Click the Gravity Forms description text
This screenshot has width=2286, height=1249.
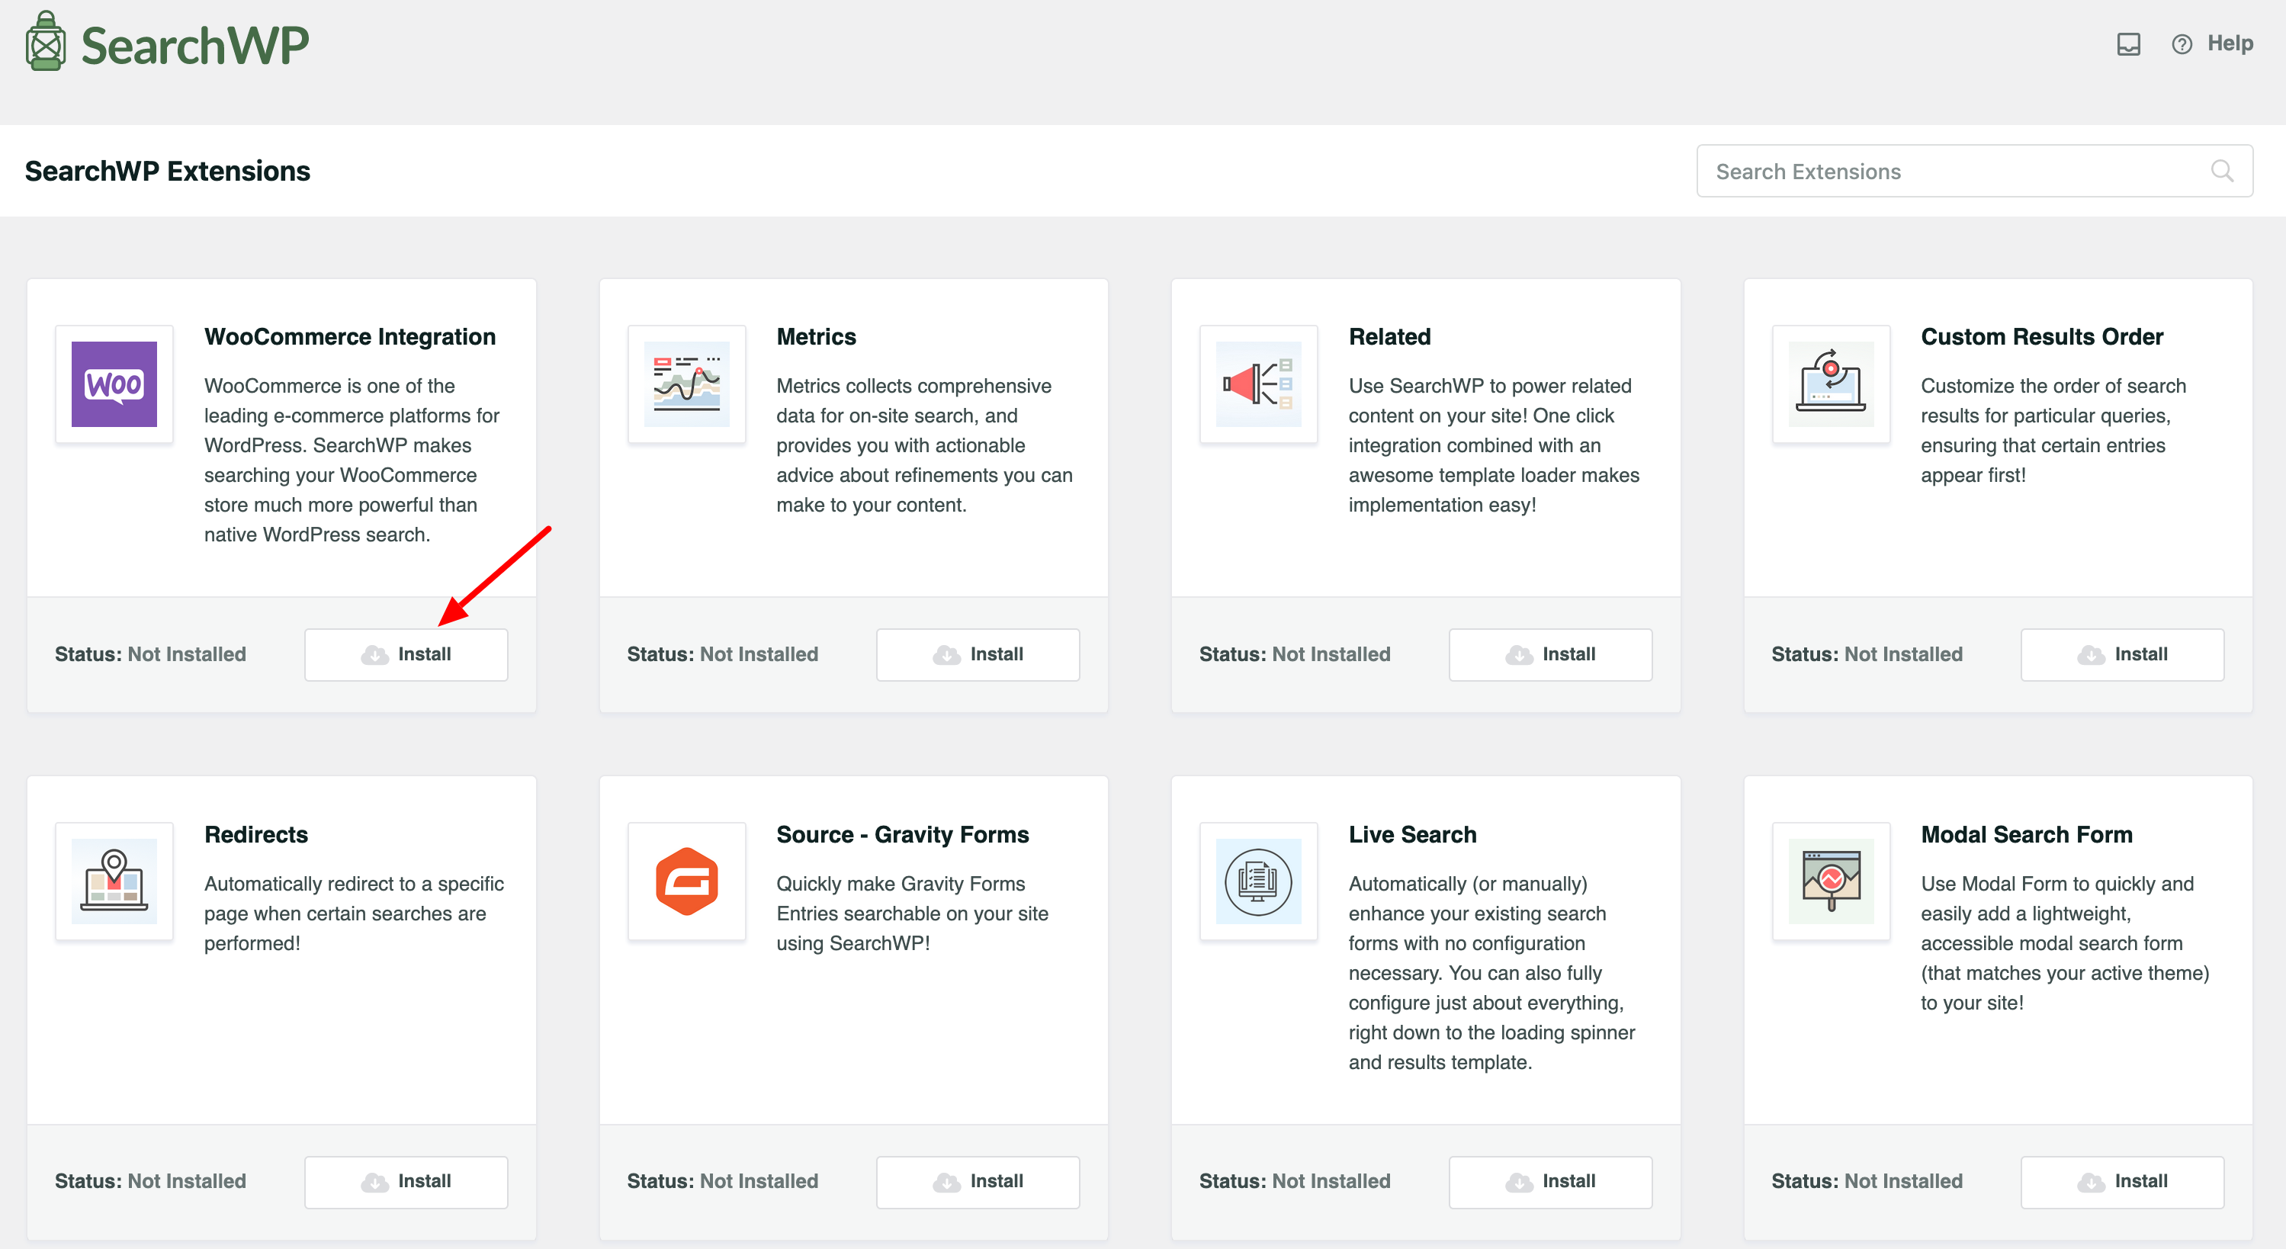click(911, 913)
